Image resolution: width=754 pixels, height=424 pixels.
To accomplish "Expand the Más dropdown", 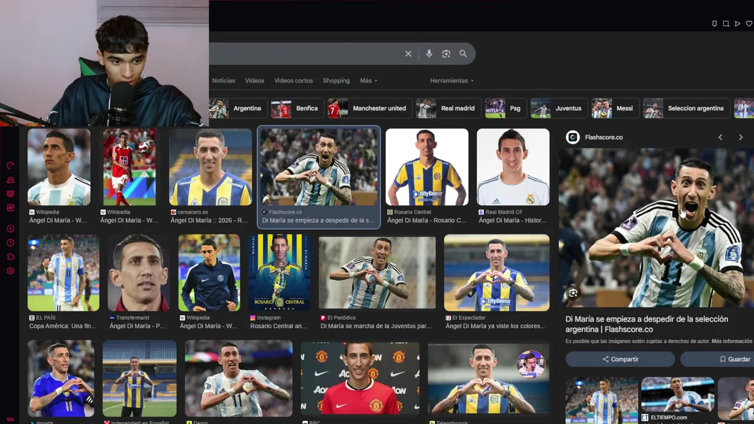I will pyautogui.click(x=369, y=81).
